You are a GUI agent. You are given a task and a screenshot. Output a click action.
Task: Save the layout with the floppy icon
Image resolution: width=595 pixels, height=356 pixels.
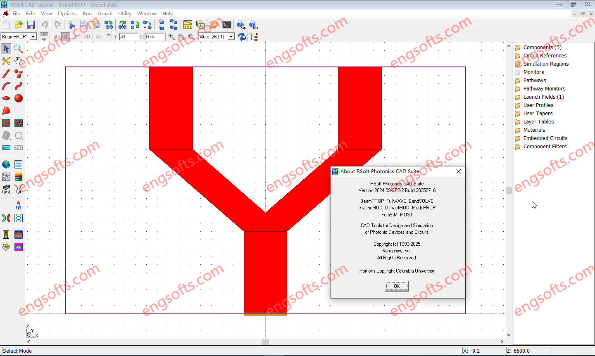31,25
